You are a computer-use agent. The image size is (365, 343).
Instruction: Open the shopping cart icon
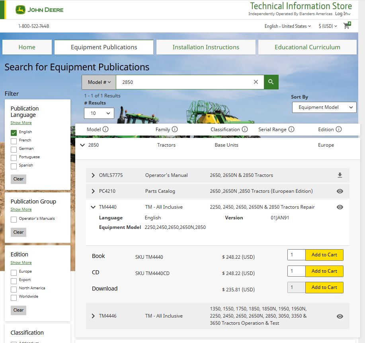[347, 25]
